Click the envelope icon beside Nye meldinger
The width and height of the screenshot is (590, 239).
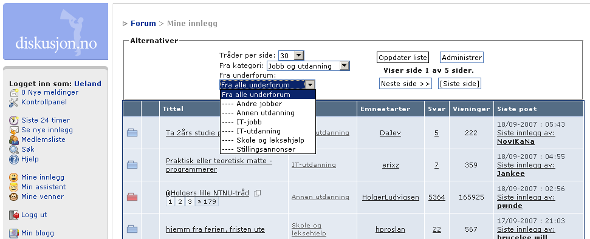pyautogui.click(x=14, y=92)
